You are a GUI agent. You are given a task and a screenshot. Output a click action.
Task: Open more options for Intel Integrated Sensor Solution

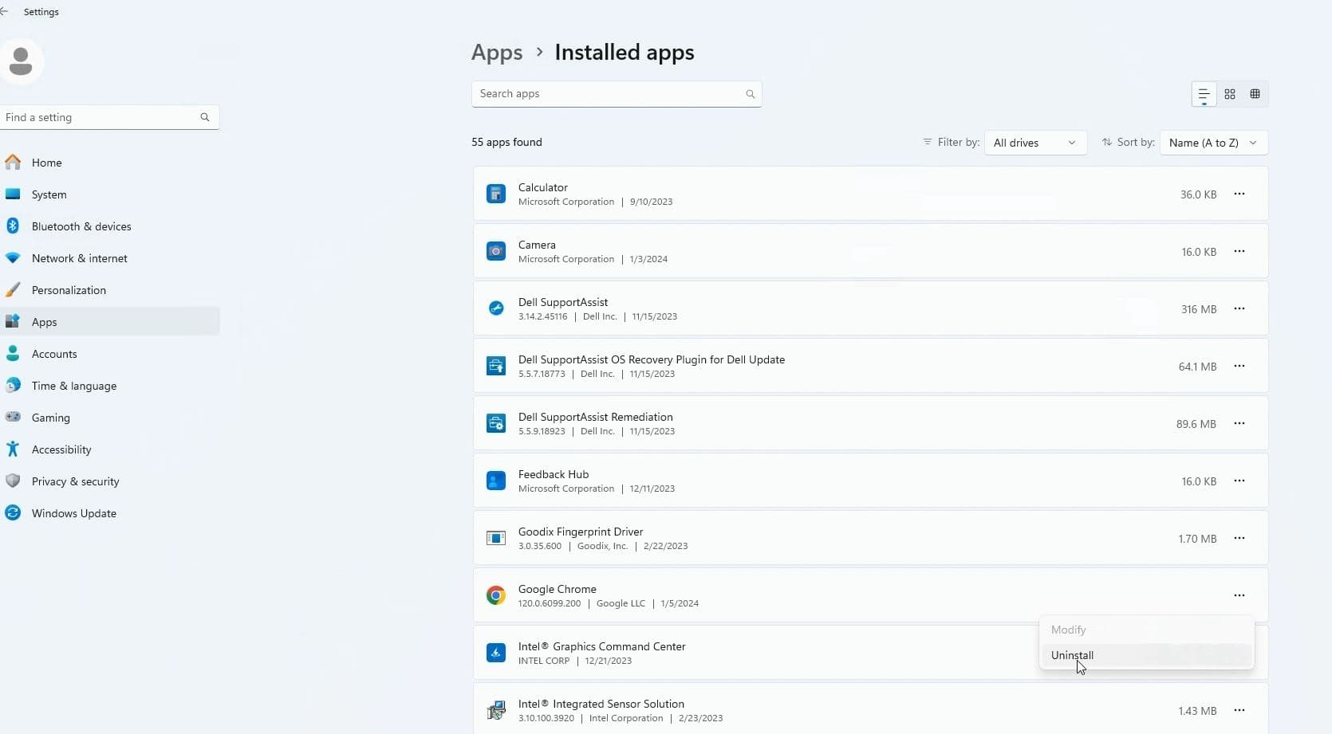1239,710
